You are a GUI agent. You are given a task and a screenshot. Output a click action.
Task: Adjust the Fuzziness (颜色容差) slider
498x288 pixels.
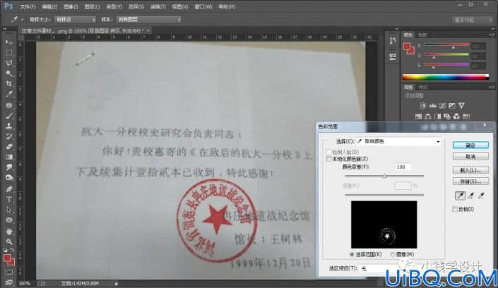pyautogui.click(x=384, y=176)
